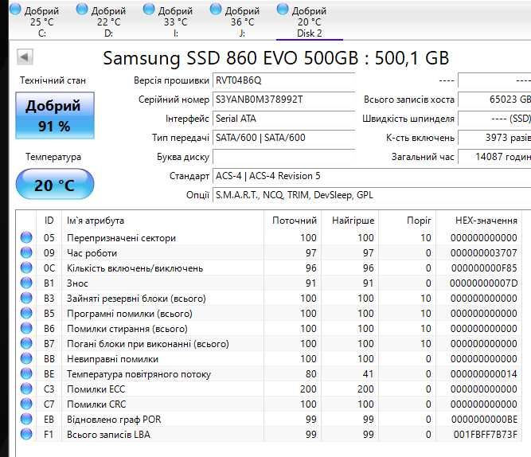
Task: Click power on count value 3973
Action: point(494,138)
